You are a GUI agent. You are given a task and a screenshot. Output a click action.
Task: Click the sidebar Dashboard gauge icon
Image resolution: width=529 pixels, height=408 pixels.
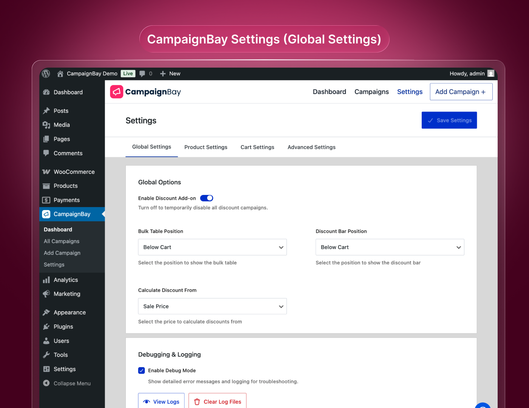pyautogui.click(x=46, y=92)
